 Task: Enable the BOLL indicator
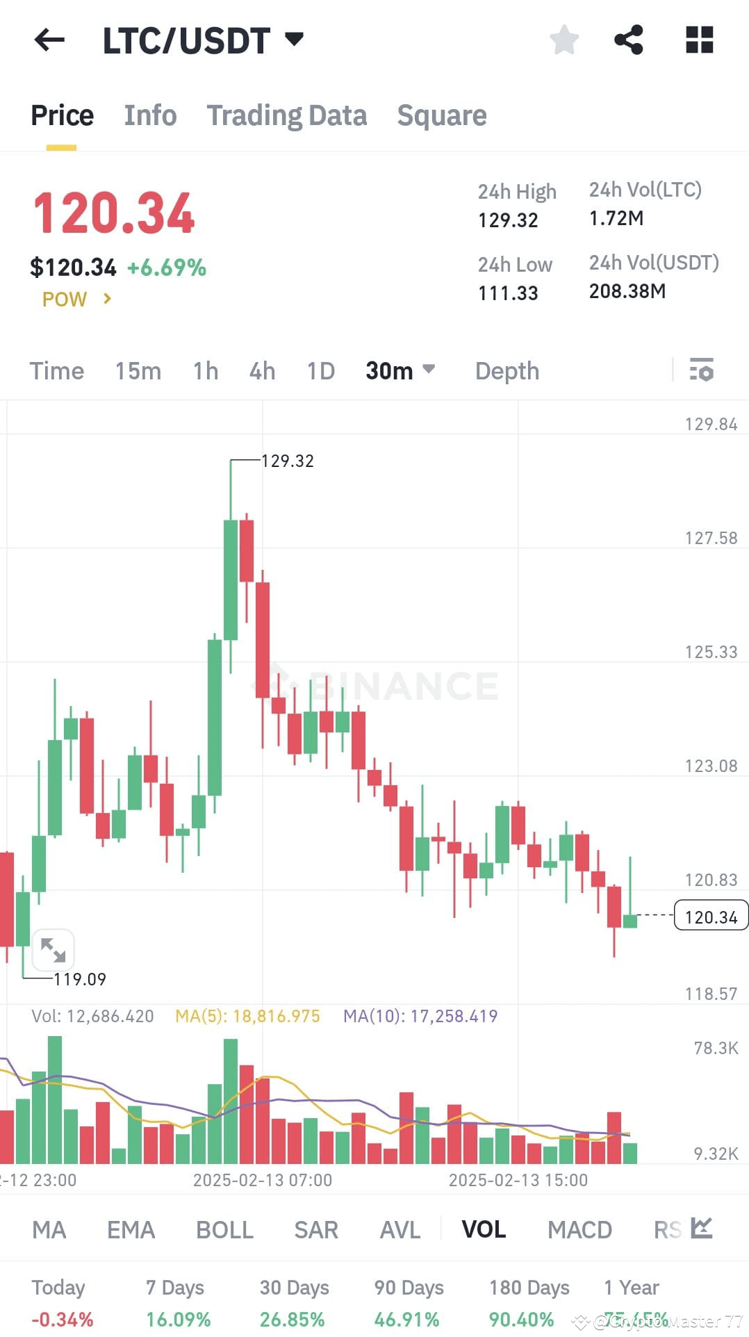click(224, 1229)
